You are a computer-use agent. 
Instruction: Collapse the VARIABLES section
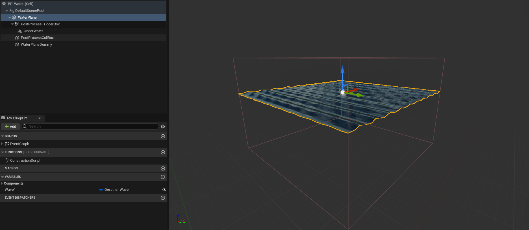(x=3, y=177)
